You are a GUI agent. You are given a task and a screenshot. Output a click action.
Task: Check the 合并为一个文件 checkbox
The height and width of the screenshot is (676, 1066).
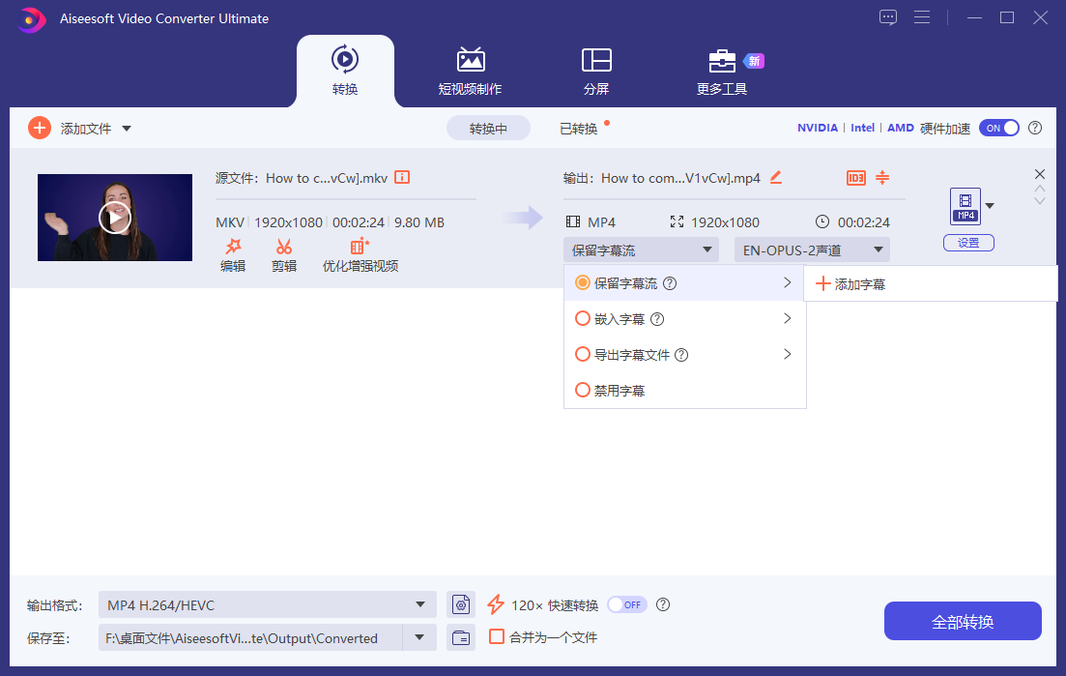click(498, 637)
